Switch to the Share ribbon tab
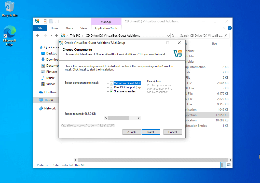260x183 pixels. pyautogui.click(x=69, y=28)
